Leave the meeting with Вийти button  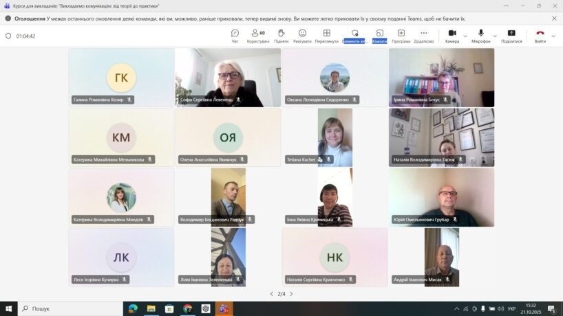pos(540,35)
